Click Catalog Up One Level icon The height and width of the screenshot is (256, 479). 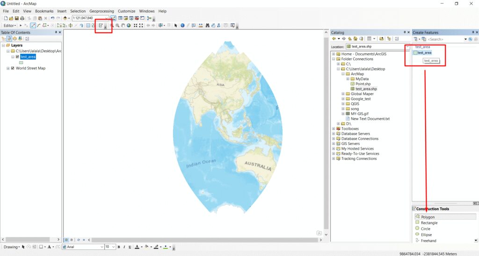click(349, 39)
